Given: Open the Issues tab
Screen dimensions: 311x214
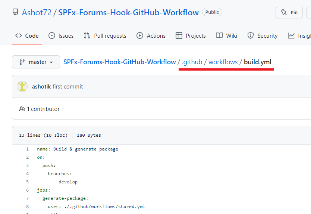Looking at the screenshot, I should point(61,35).
